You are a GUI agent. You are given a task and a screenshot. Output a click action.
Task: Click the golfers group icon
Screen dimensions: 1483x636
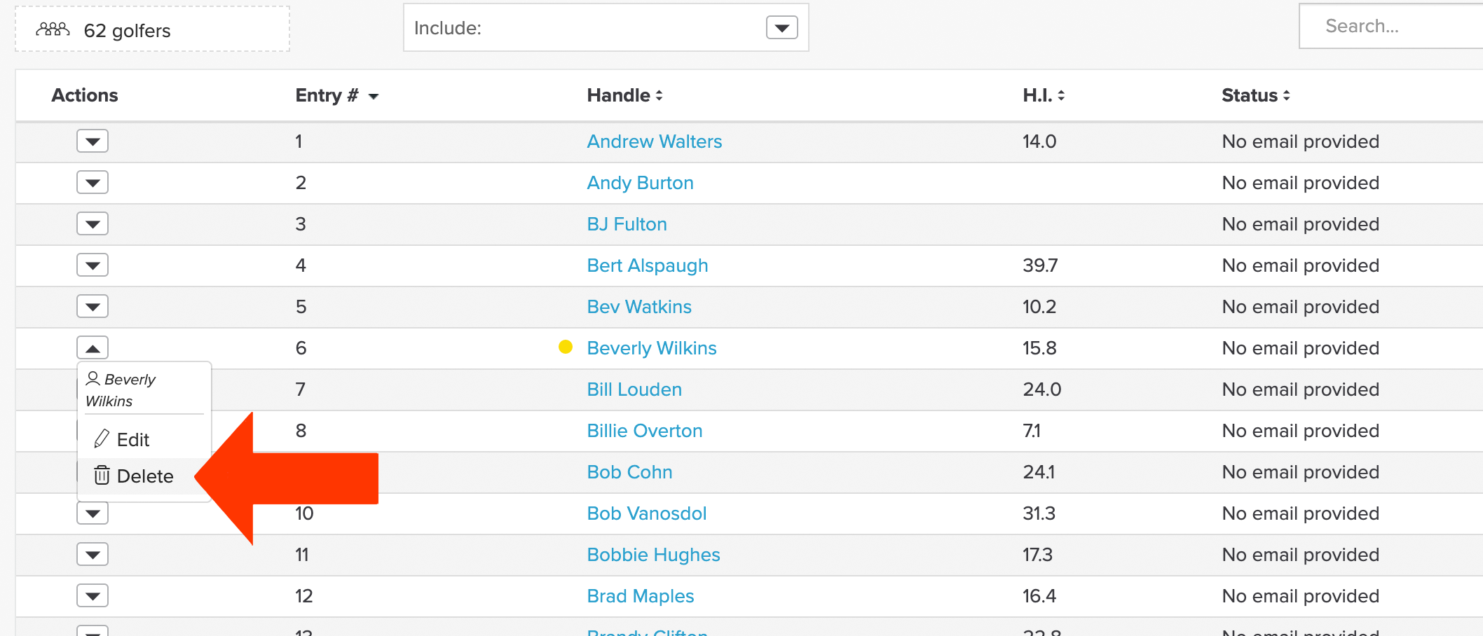[x=53, y=29]
